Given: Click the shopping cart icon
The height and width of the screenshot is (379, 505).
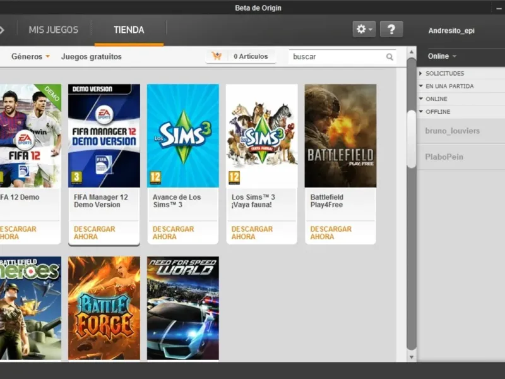Looking at the screenshot, I should 217,56.
